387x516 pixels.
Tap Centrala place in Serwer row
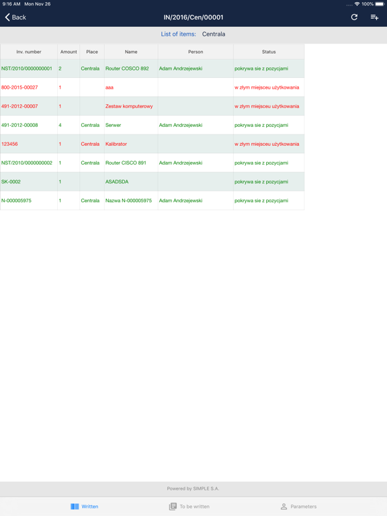click(90, 125)
